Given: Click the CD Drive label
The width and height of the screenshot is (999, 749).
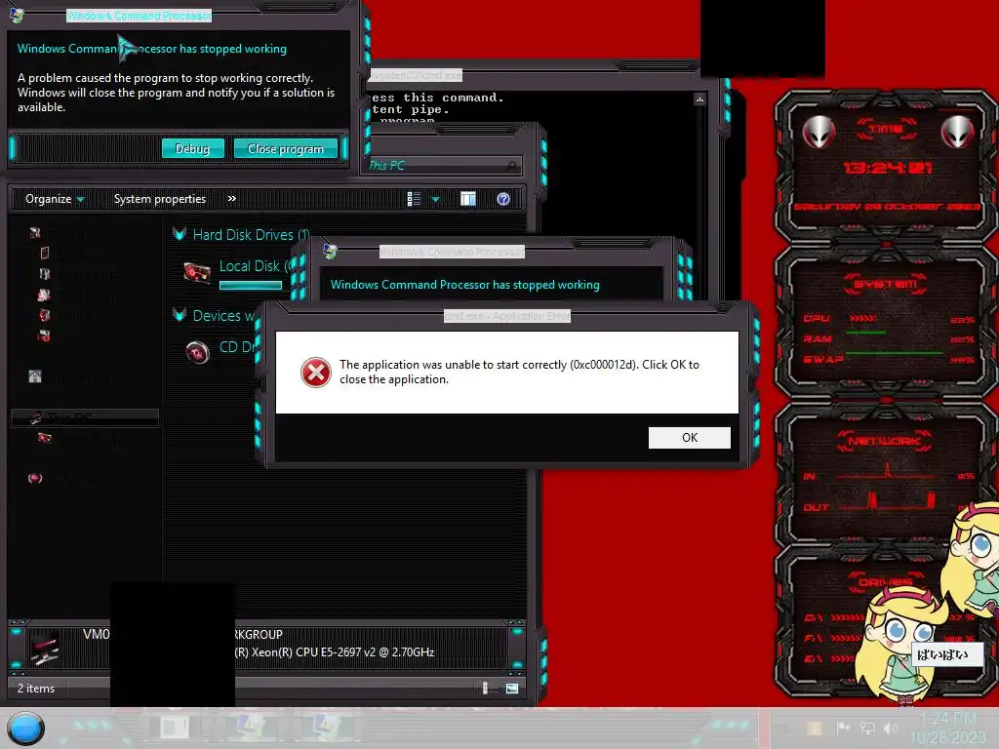Looking at the screenshot, I should [238, 347].
